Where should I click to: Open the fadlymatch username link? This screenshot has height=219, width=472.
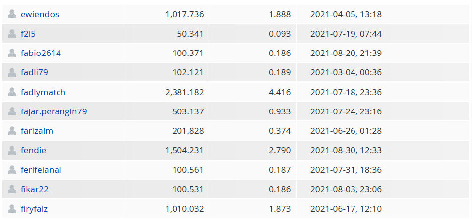(43, 92)
